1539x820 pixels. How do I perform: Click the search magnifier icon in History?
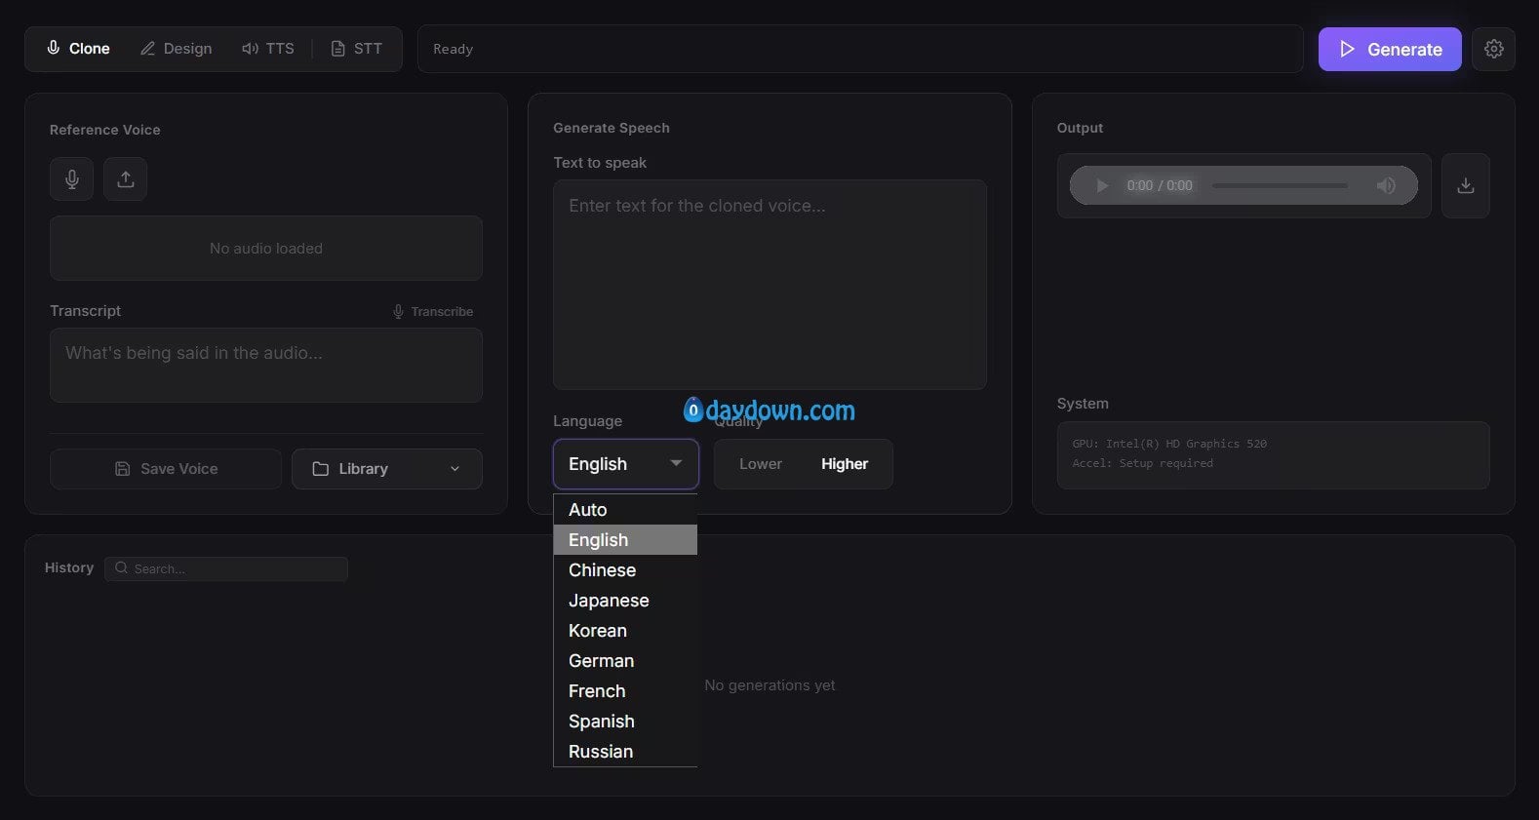[x=122, y=568]
